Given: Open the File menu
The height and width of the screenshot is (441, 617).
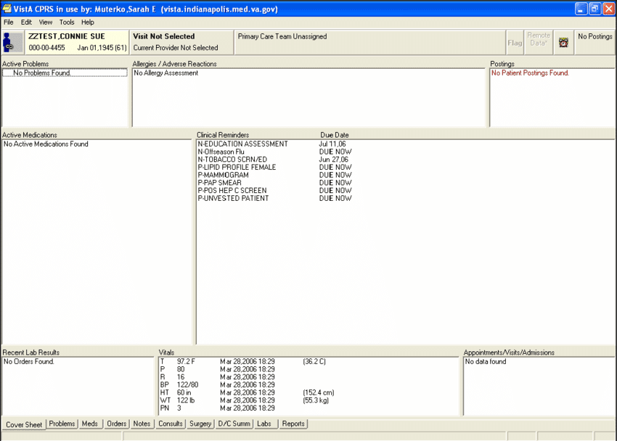Looking at the screenshot, I should click(x=8, y=22).
